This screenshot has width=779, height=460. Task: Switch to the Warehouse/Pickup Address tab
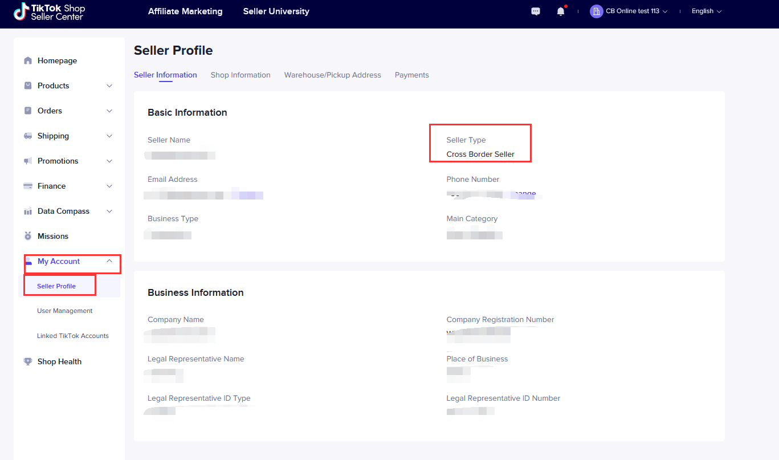pos(333,75)
